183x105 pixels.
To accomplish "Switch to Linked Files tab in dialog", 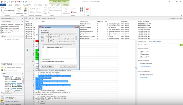I will click(x=59, y=47).
